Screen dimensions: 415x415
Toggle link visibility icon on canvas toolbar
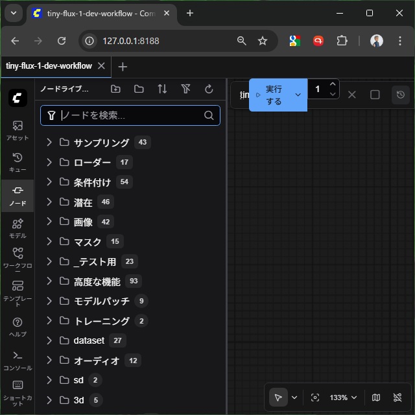click(397, 397)
